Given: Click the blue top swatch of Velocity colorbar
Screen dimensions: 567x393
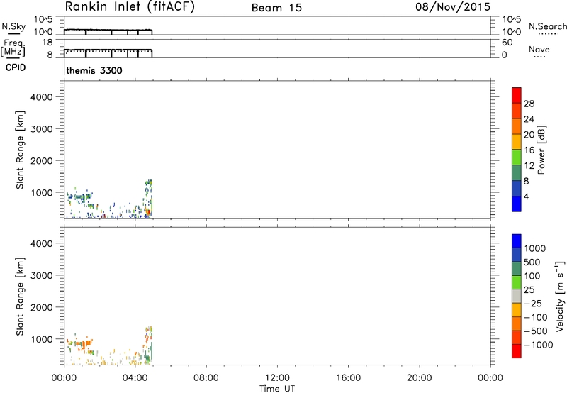Looking at the screenshot, I should (x=517, y=241).
